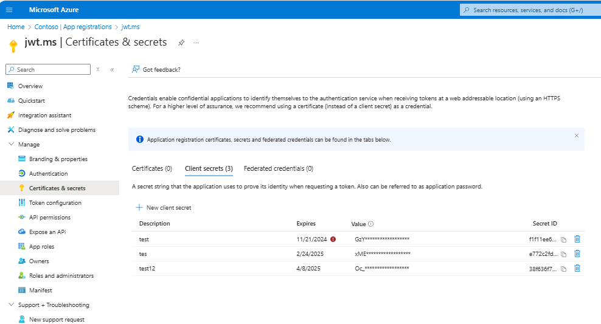Sort by the Description column header
601x324 pixels.
155,224
